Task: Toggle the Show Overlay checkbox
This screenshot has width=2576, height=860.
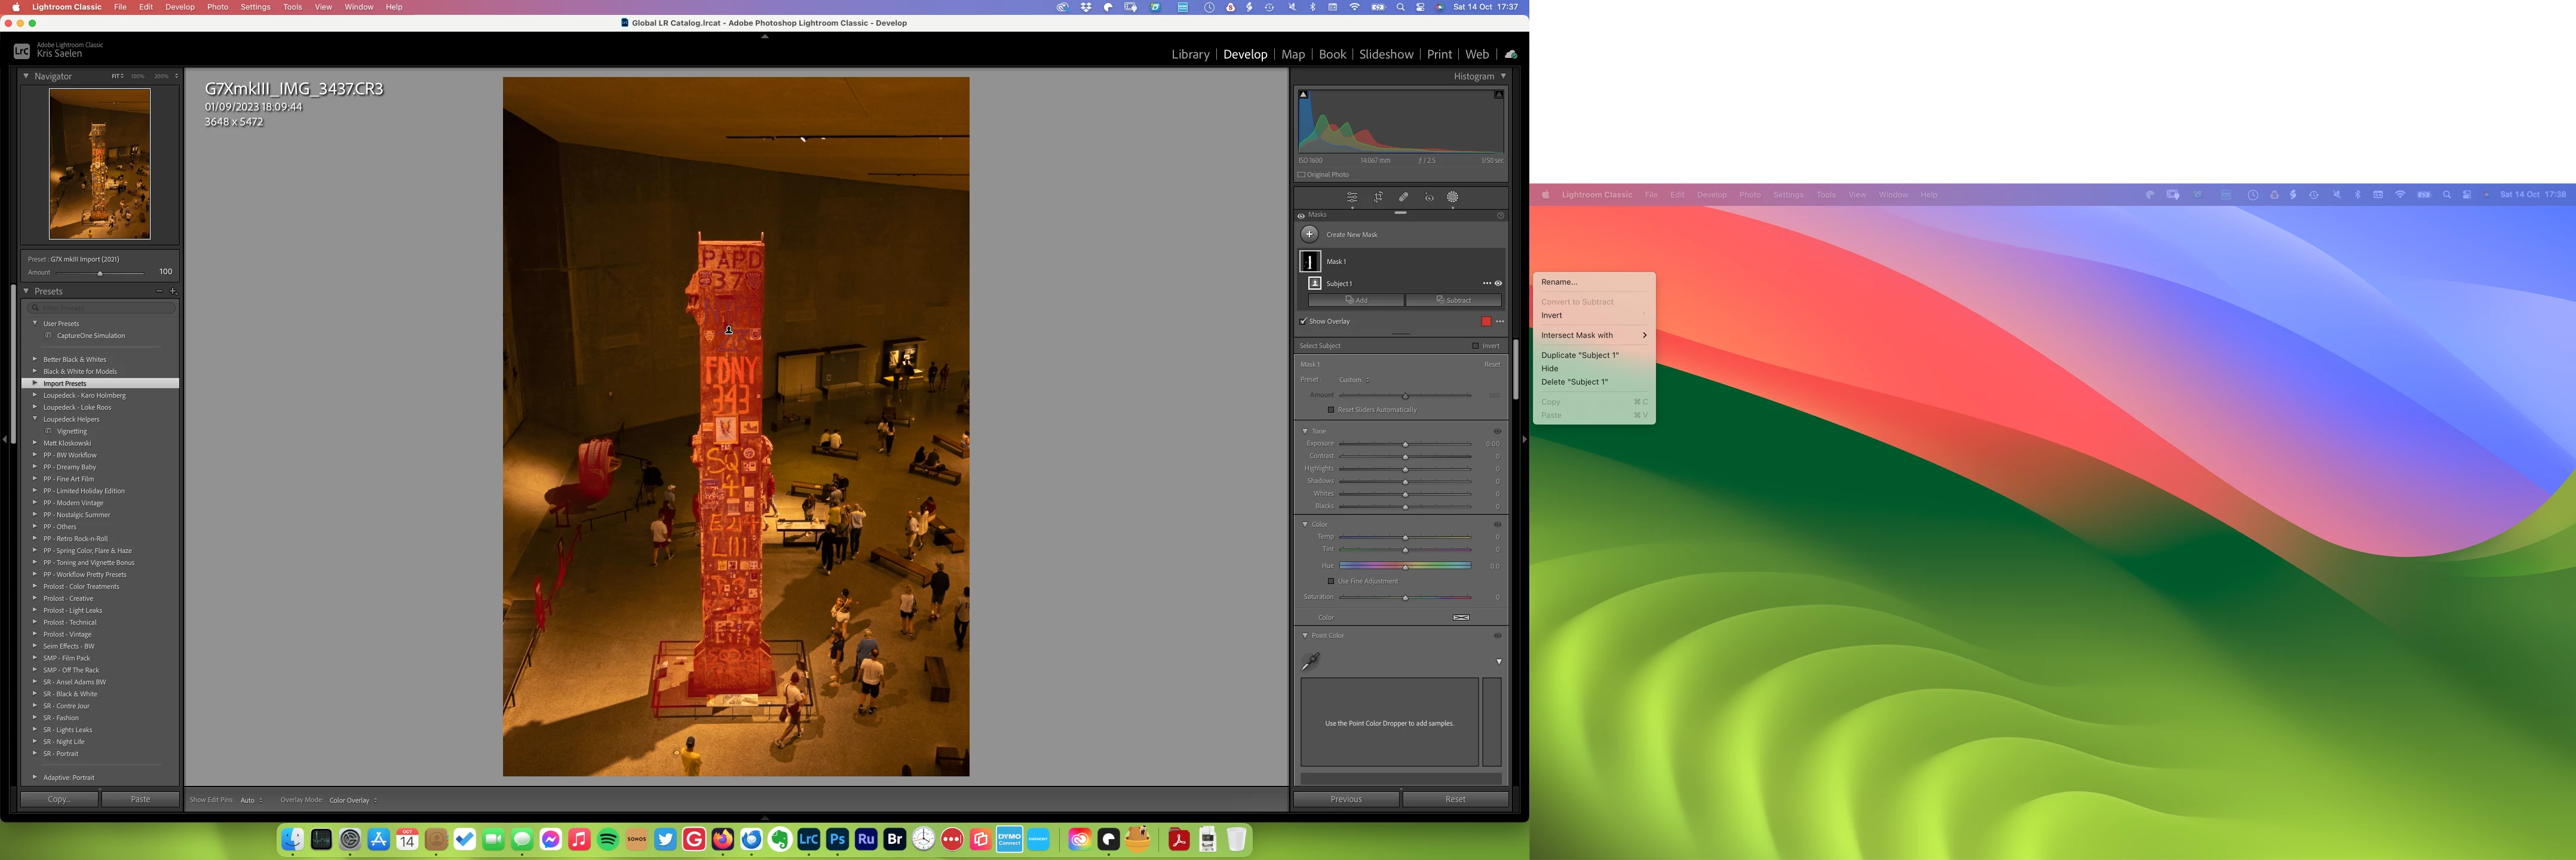Action: (x=1303, y=321)
